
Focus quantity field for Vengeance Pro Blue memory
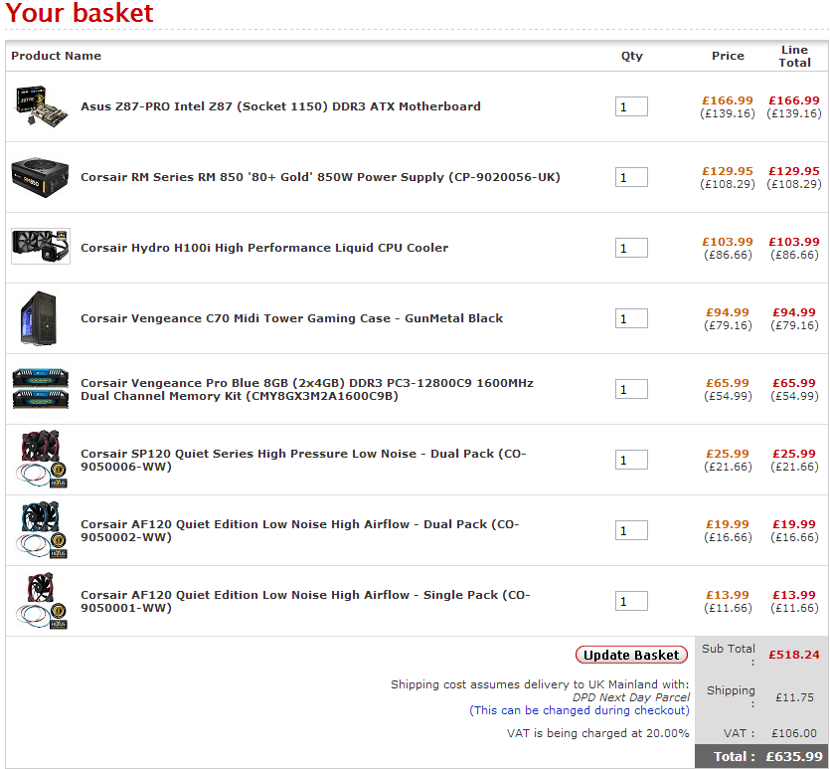click(x=631, y=389)
